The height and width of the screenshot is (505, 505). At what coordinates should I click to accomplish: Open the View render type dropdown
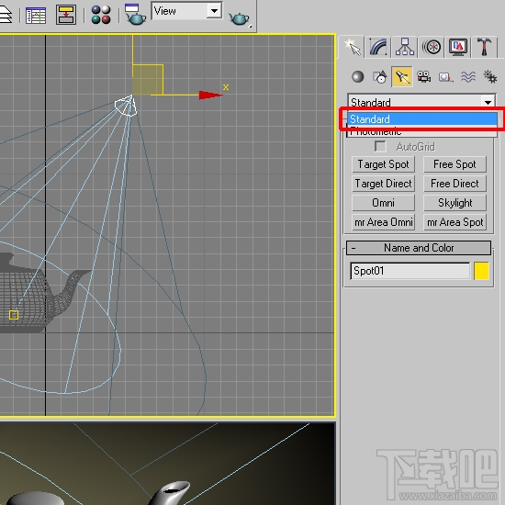[x=186, y=11]
